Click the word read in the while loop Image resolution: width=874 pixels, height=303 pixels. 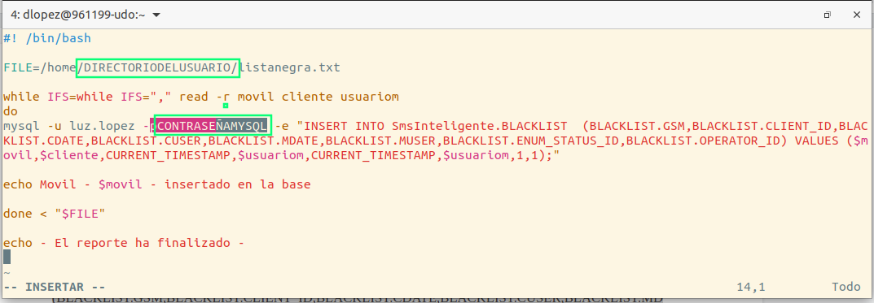193,97
